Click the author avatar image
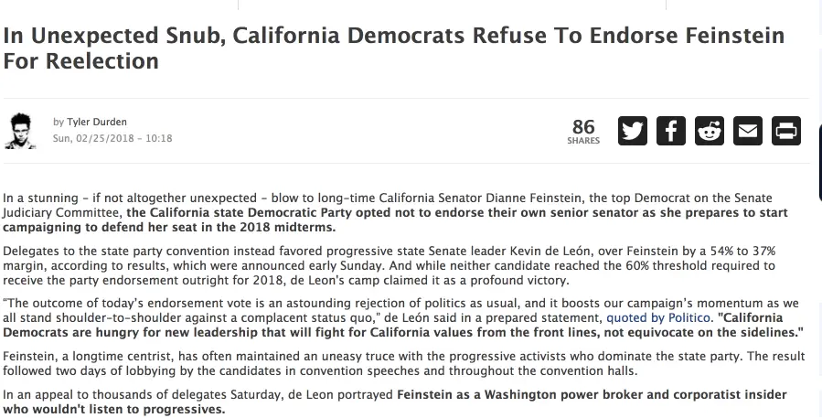 pos(21,131)
